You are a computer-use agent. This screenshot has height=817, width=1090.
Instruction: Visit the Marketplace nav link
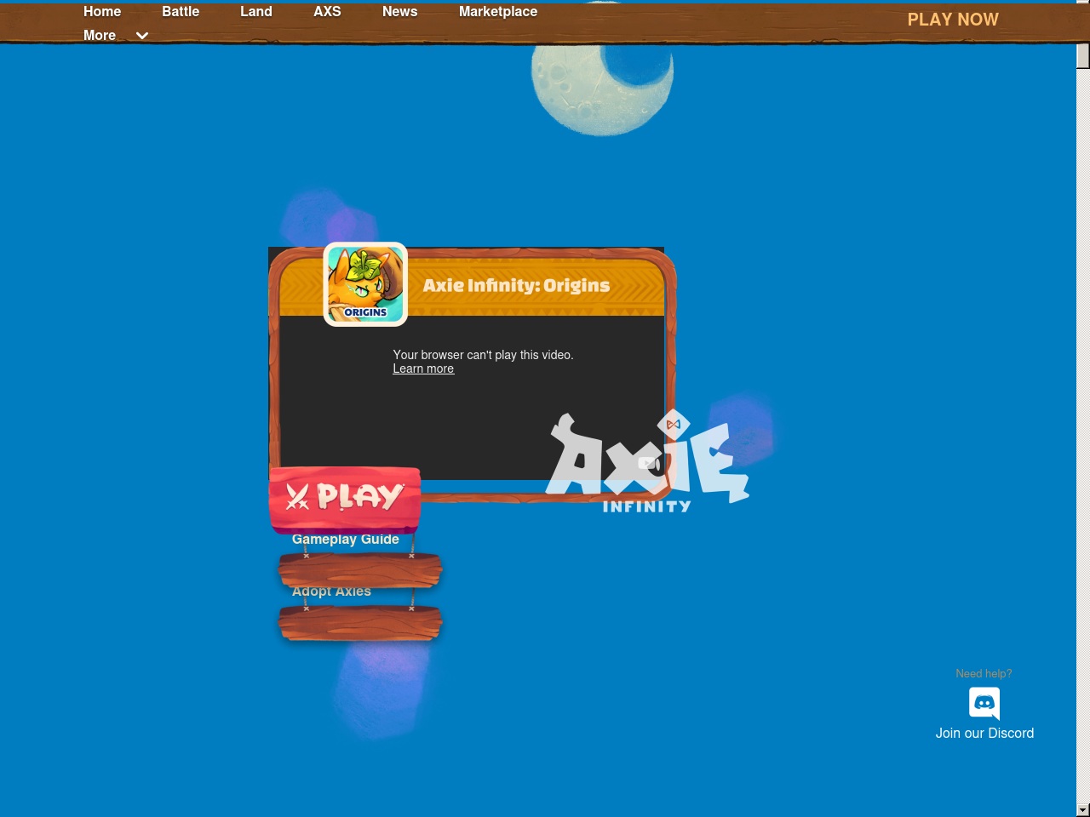pos(498,12)
